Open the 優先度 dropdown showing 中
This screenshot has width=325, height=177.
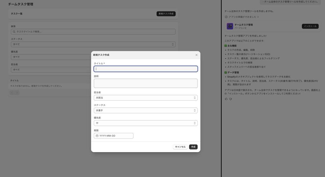tap(146, 123)
